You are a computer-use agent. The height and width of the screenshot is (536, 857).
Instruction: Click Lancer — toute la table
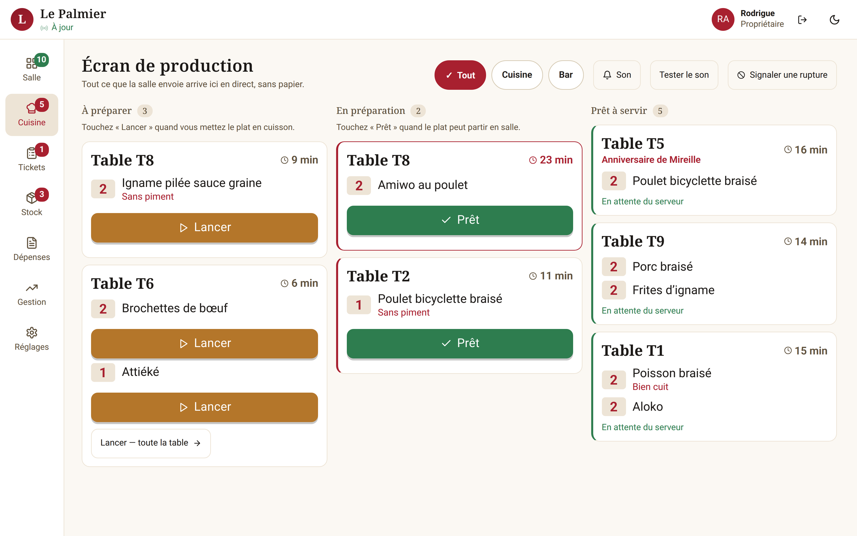coord(151,443)
